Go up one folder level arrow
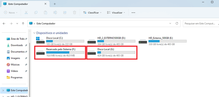The height and width of the screenshot is (97, 219). coord(23,24)
